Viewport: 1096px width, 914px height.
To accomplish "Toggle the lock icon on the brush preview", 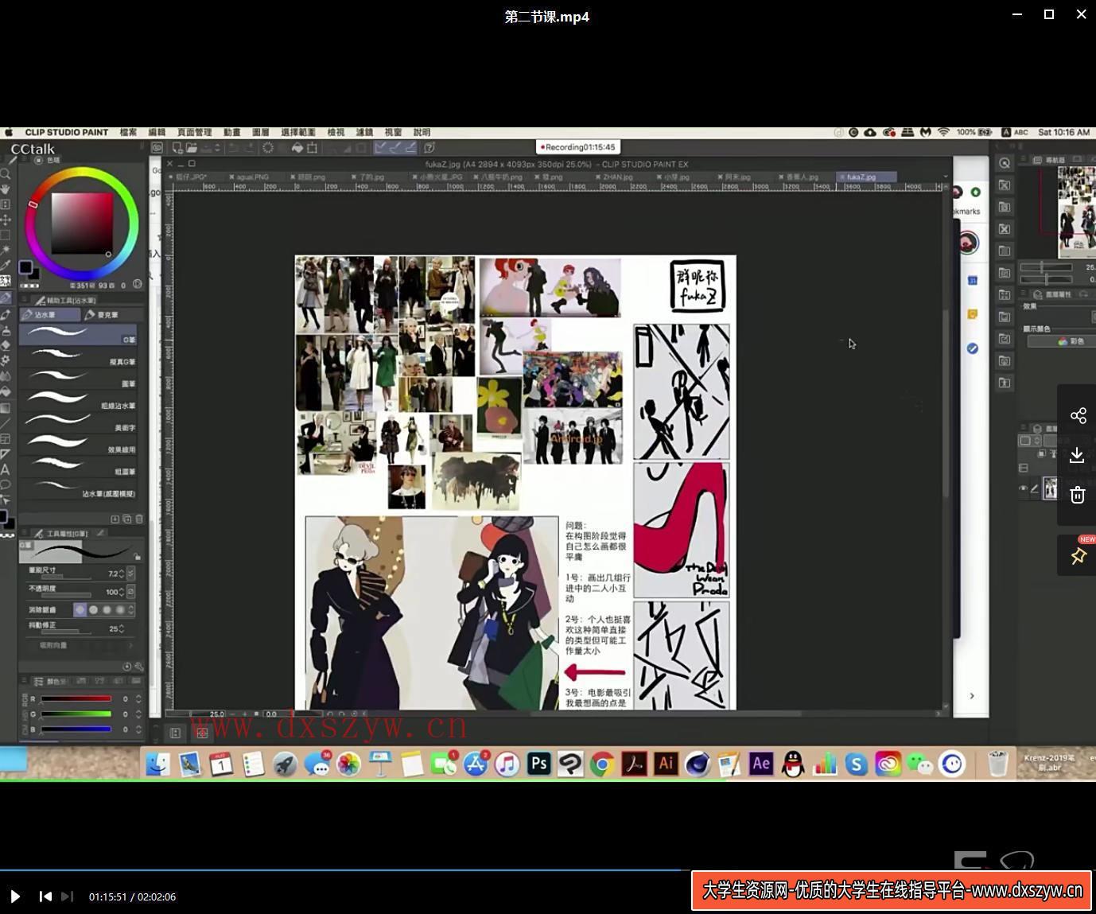I will 137,556.
